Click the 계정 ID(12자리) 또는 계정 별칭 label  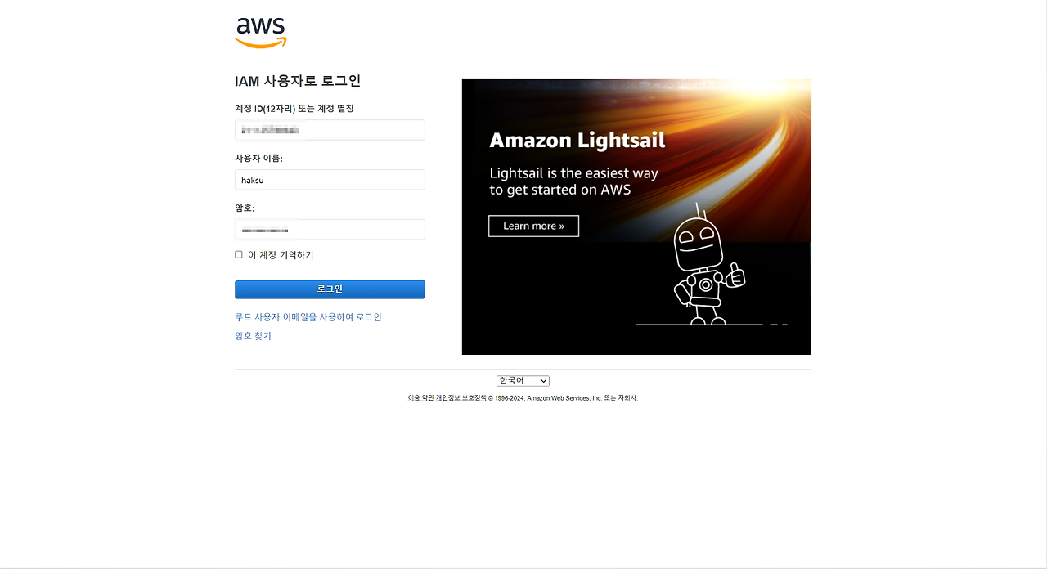tap(294, 109)
